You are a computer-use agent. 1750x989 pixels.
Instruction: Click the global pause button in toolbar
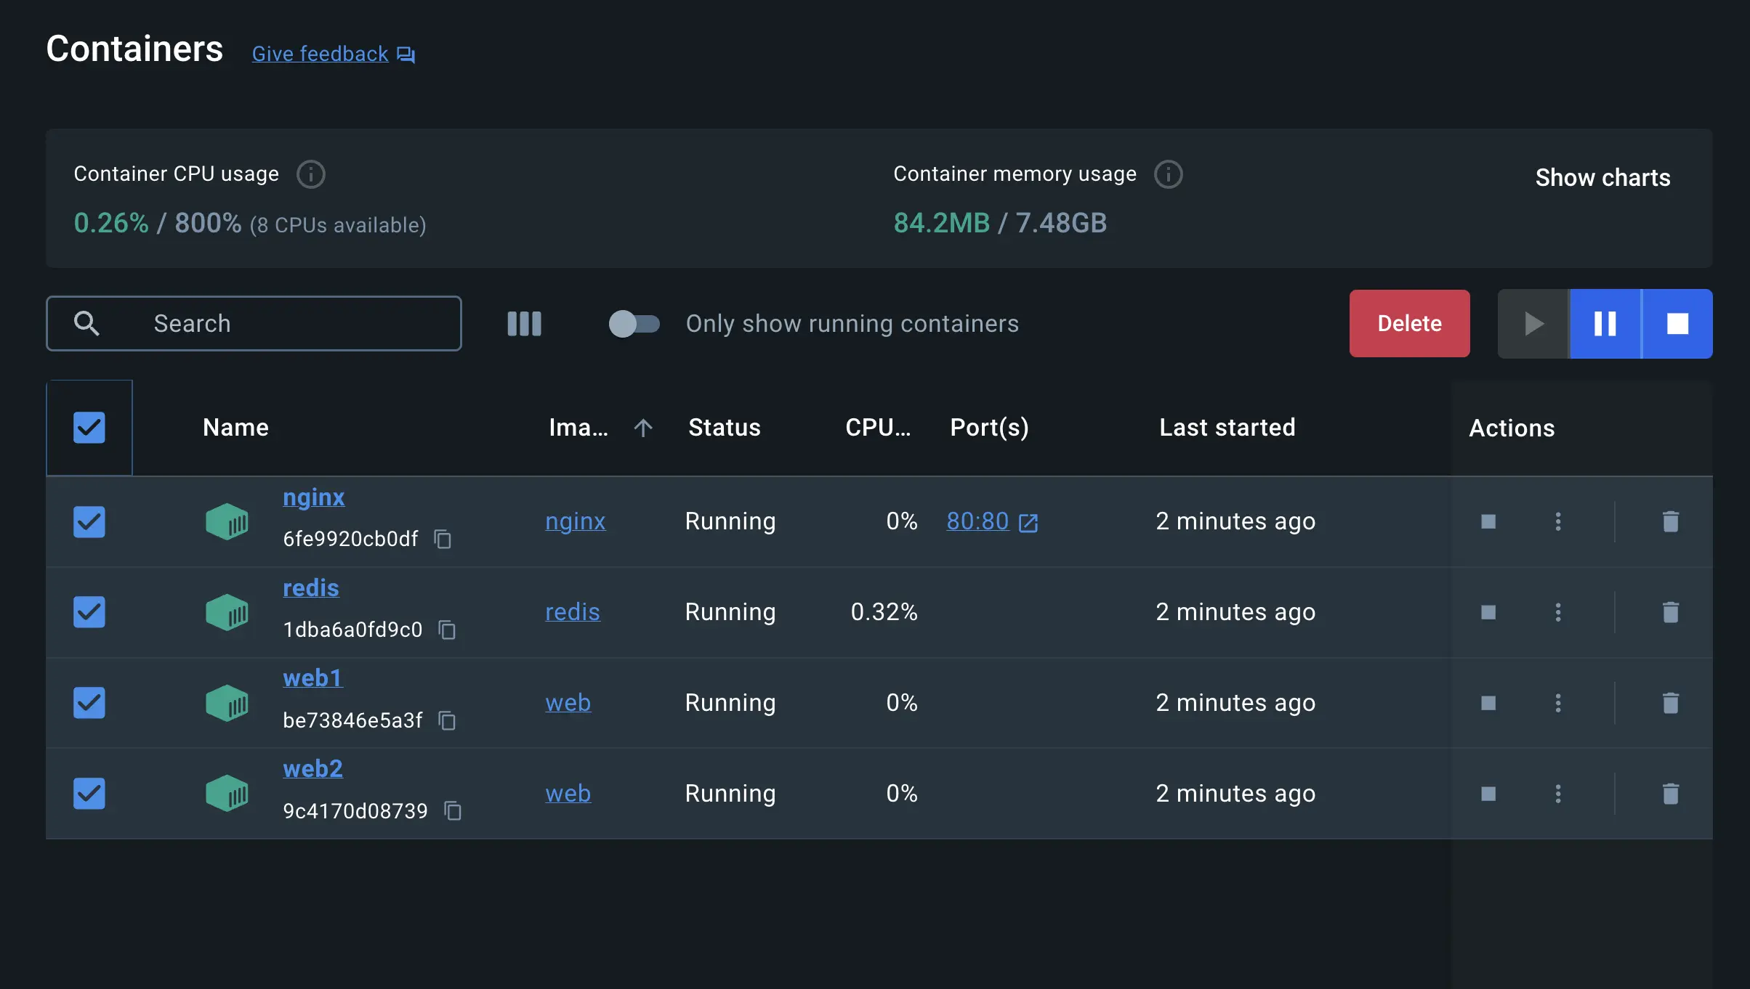(1605, 323)
